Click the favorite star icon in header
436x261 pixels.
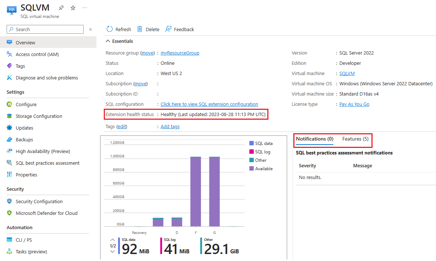pyautogui.click(x=73, y=8)
